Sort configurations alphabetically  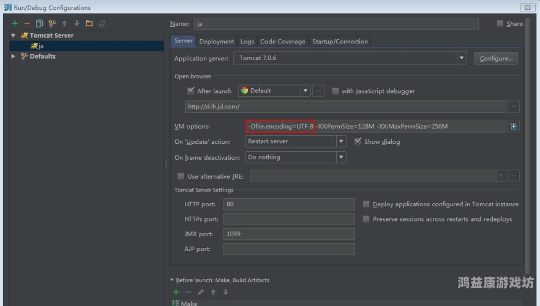(102, 23)
